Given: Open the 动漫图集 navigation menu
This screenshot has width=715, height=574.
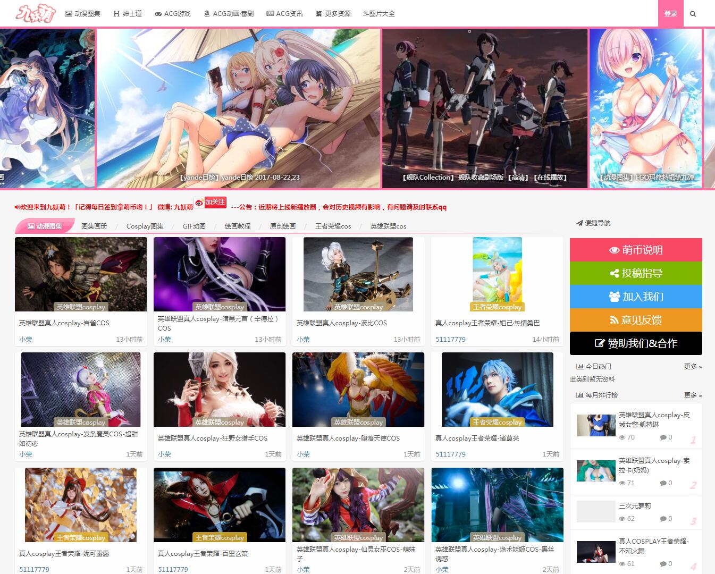Looking at the screenshot, I should pos(83,14).
